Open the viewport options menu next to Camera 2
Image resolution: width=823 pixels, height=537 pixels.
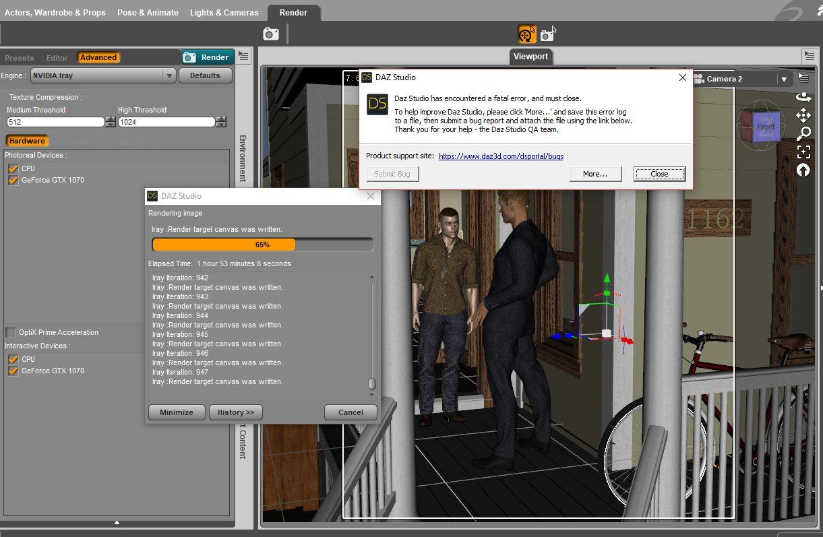coord(803,79)
